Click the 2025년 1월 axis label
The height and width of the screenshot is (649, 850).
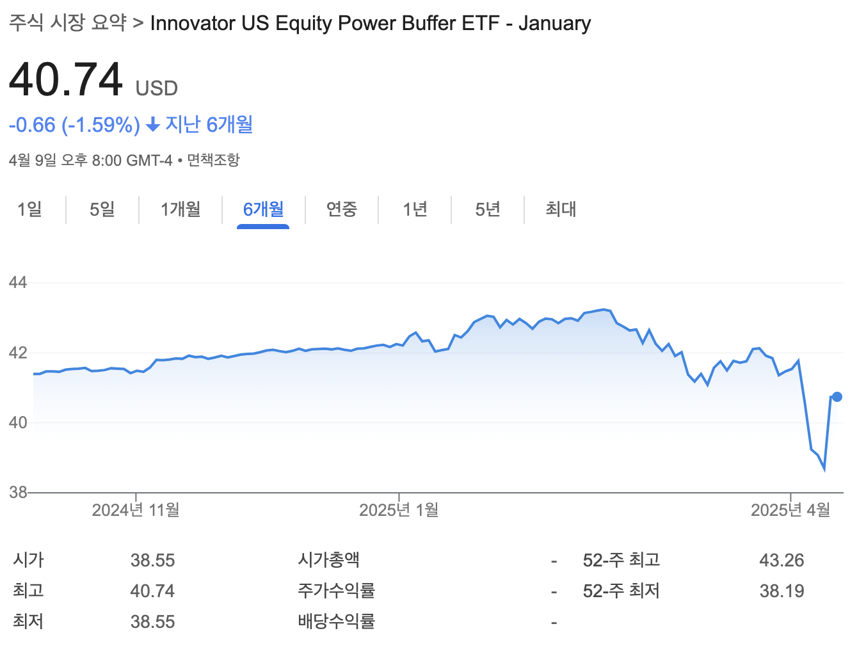398,510
